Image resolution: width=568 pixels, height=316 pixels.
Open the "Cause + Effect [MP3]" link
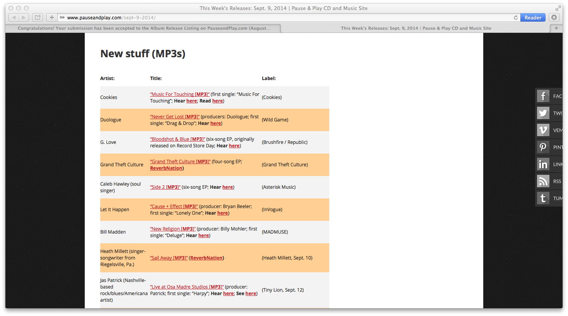coord(174,206)
